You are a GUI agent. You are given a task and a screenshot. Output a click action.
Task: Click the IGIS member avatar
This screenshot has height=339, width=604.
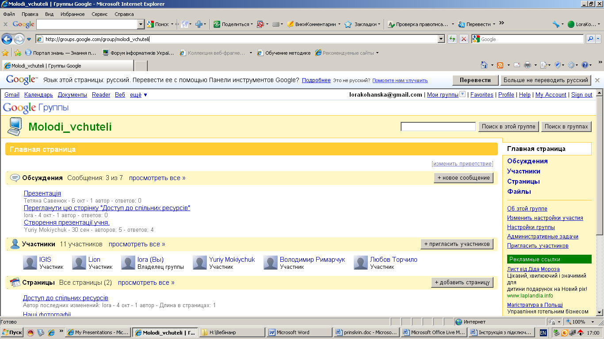click(30, 263)
